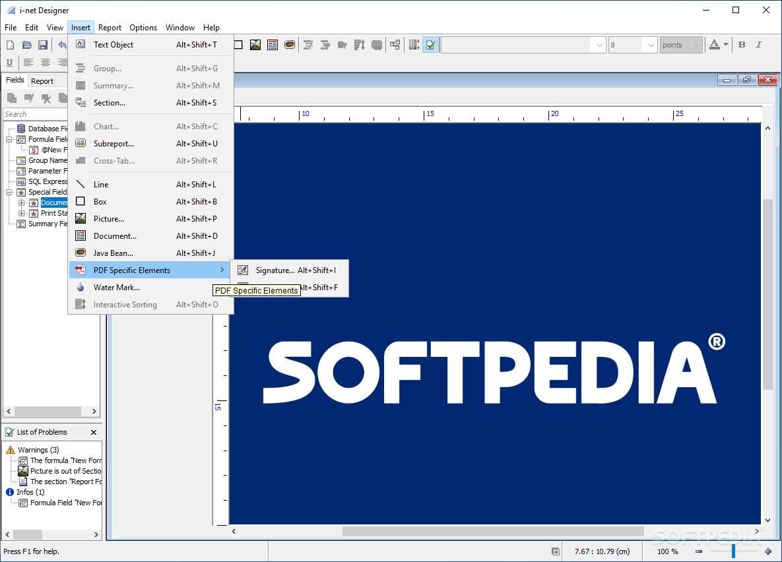Collapse the Special Fields tree node
782x562 pixels.
(x=9, y=192)
